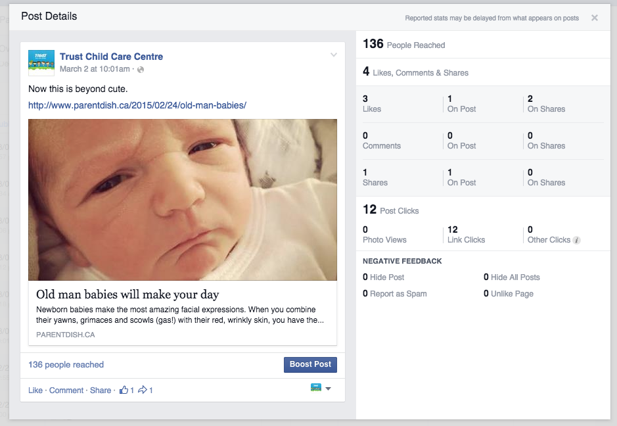Open the post options chevron menu
Screen dimensions: 617x426
coord(334,55)
